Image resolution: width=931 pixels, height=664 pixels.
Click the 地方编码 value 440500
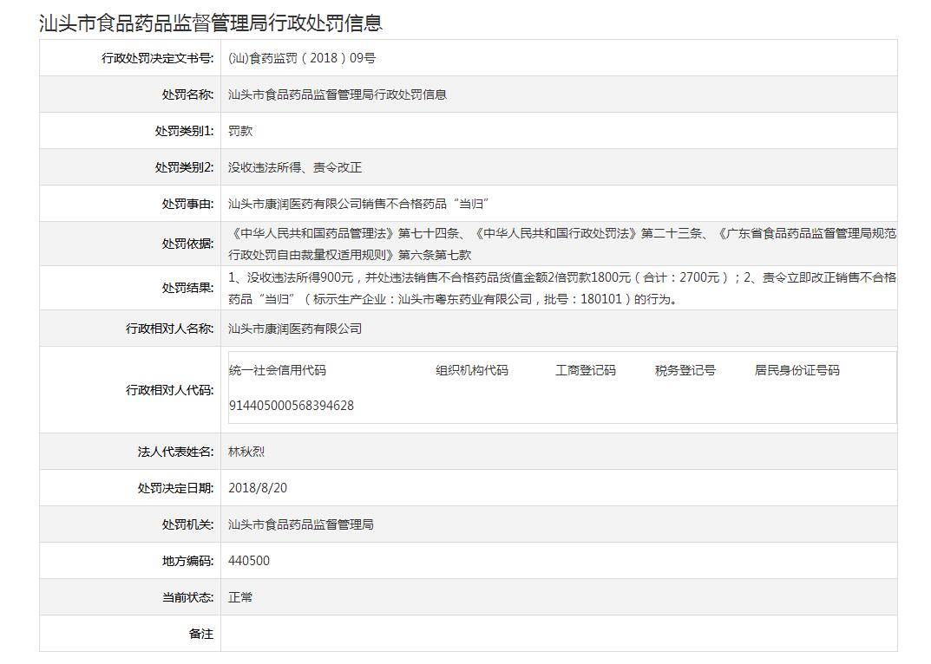[248, 561]
